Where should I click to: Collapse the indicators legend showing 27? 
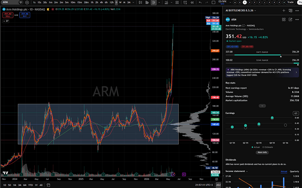point(6,21)
